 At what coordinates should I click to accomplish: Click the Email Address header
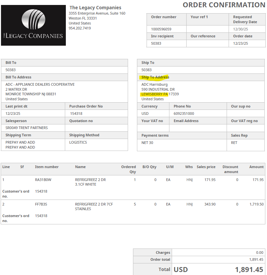coord(186,121)
